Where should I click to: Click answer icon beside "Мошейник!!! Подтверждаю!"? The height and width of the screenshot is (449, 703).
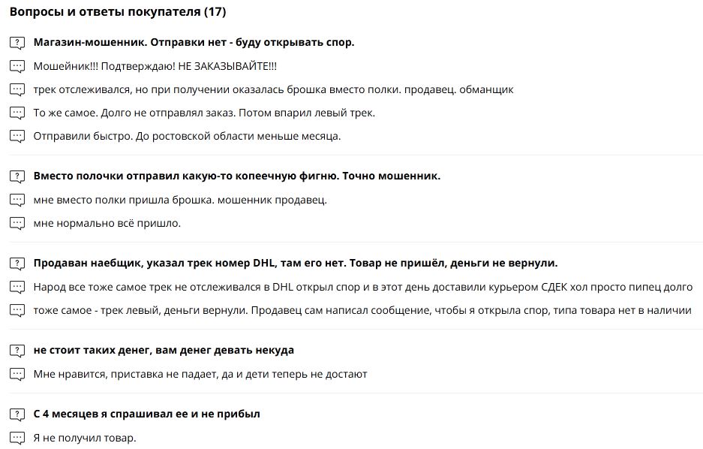click(x=17, y=66)
